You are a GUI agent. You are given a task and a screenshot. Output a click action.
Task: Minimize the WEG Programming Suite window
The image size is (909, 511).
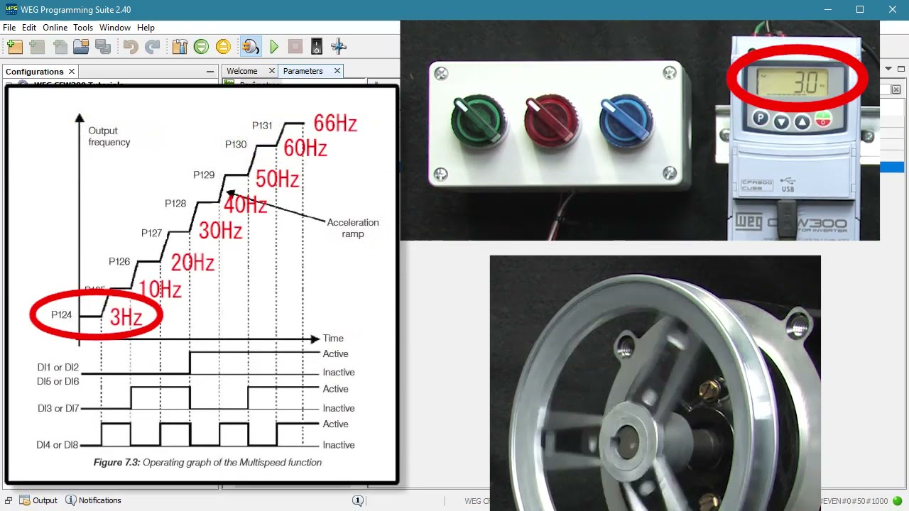tap(827, 10)
